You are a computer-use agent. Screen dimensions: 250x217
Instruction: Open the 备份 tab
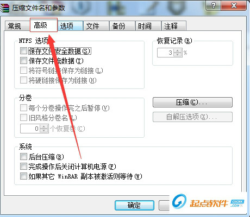point(122,26)
